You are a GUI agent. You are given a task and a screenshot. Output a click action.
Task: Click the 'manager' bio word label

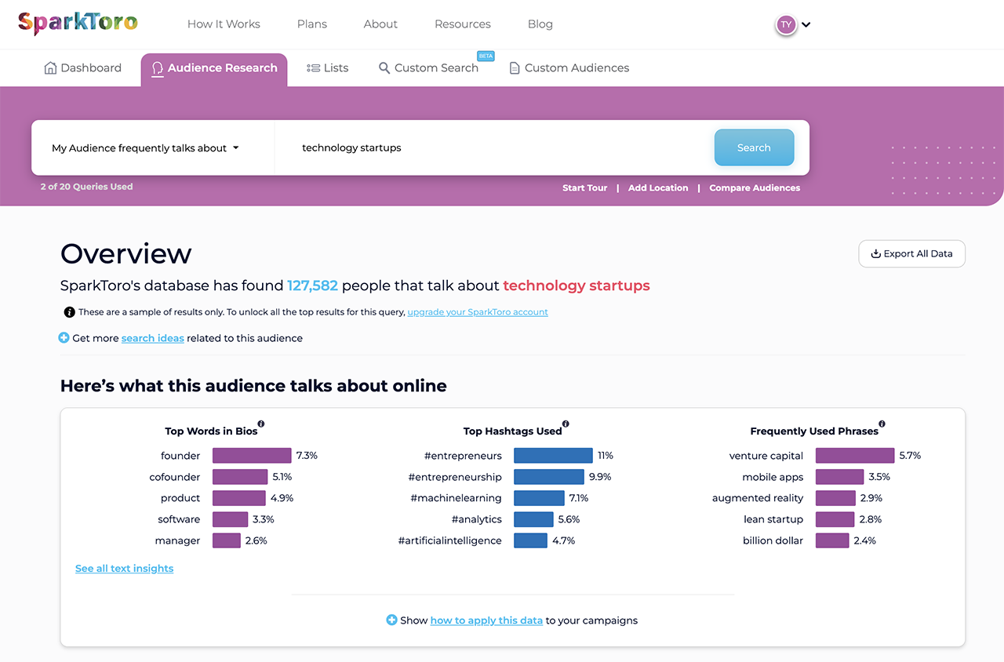click(x=177, y=540)
